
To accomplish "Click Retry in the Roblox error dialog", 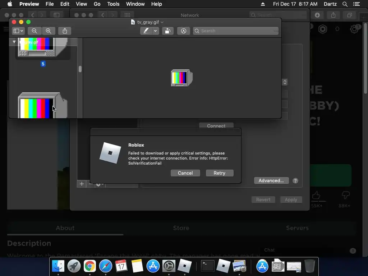I will click(x=220, y=173).
